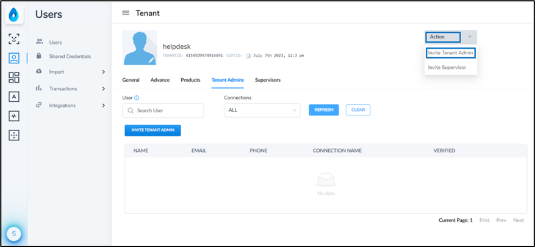
Task: Click the Action dropdown chevron
Action: click(470, 37)
